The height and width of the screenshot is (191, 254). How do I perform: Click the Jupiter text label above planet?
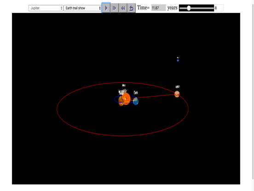coord(178,87)
